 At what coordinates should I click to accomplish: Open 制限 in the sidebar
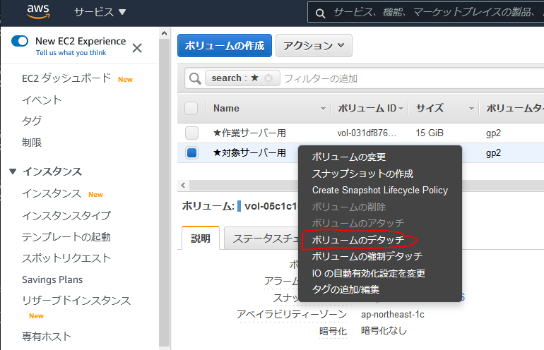click(x=32, y=143)
